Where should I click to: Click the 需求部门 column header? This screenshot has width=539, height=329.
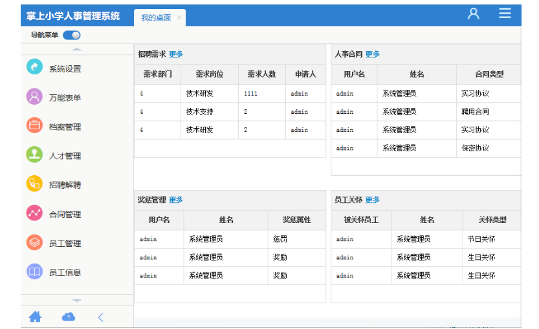pos(157,74)
